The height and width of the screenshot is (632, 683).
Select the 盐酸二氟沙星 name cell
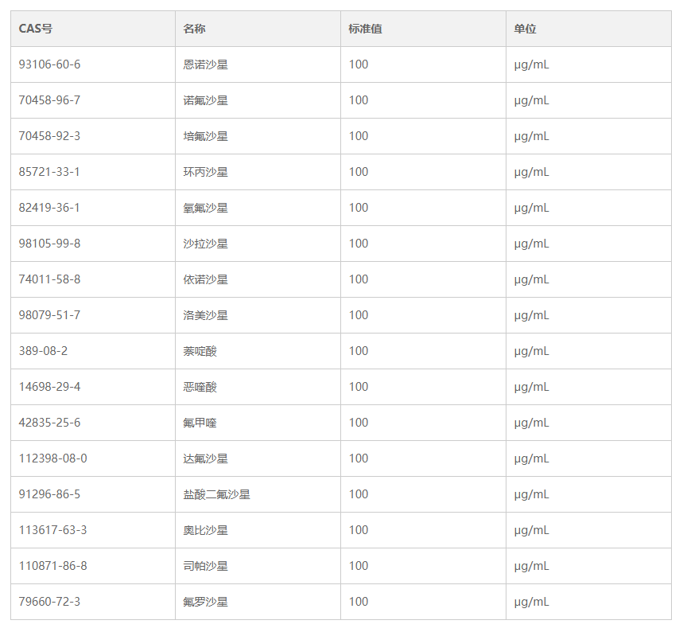click(216, 494)
